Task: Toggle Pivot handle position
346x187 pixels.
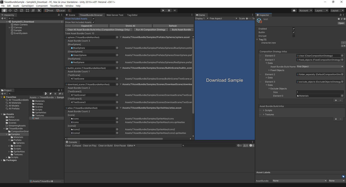Action: click(x=49, y=10)
